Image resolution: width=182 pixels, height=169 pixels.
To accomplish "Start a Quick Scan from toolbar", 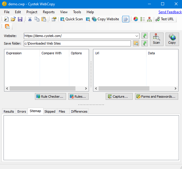I will click(x=72, y=19).
